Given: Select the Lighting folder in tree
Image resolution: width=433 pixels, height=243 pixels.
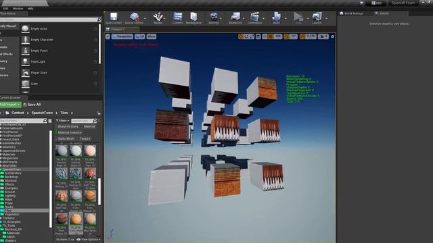Looking at the screenshot, I should pos(10,196).
